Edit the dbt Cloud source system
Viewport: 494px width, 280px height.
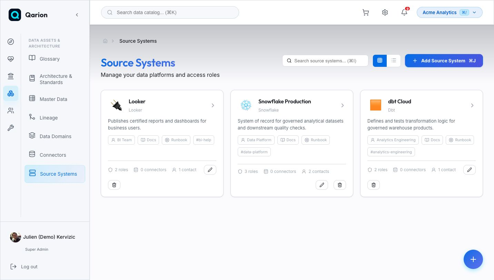[470, 170]
